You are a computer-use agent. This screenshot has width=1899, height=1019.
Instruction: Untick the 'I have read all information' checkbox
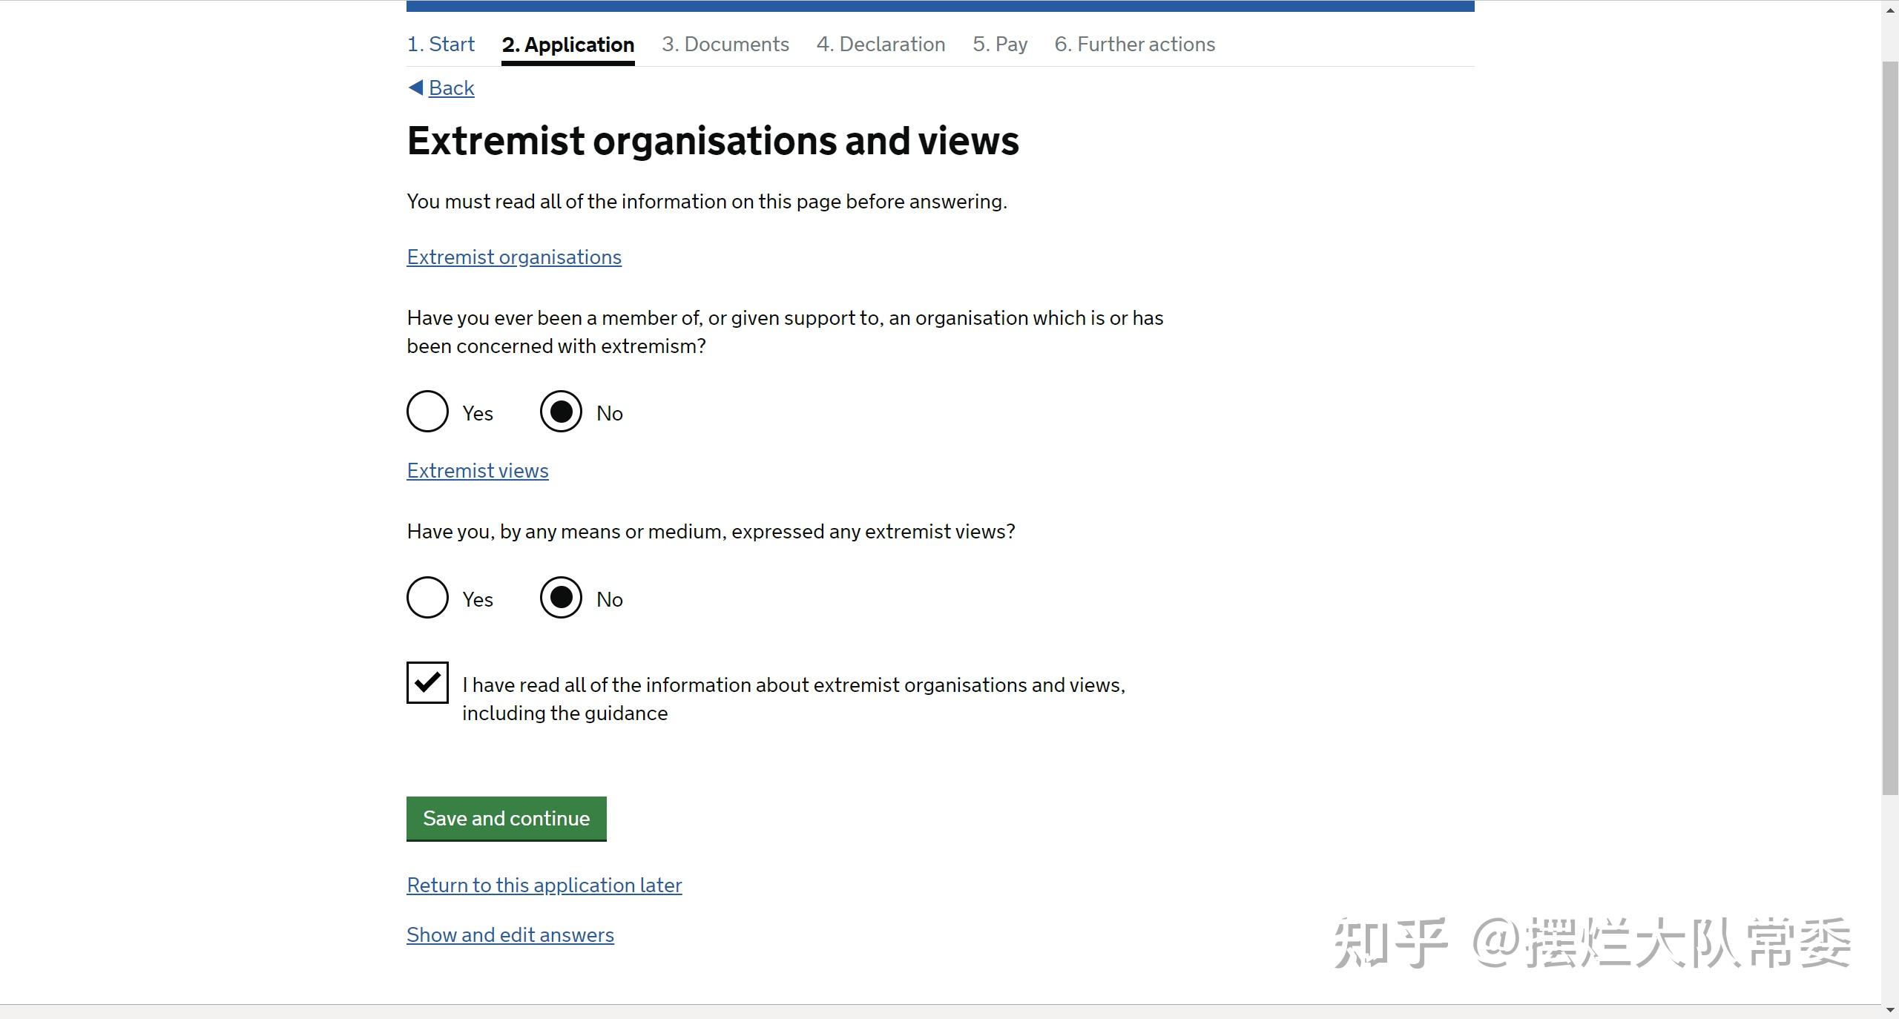(427, 682)
